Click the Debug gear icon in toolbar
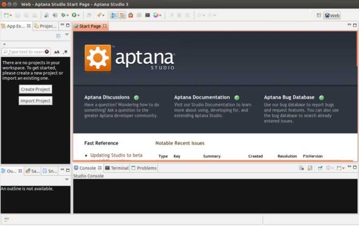 tap(63, 15)
